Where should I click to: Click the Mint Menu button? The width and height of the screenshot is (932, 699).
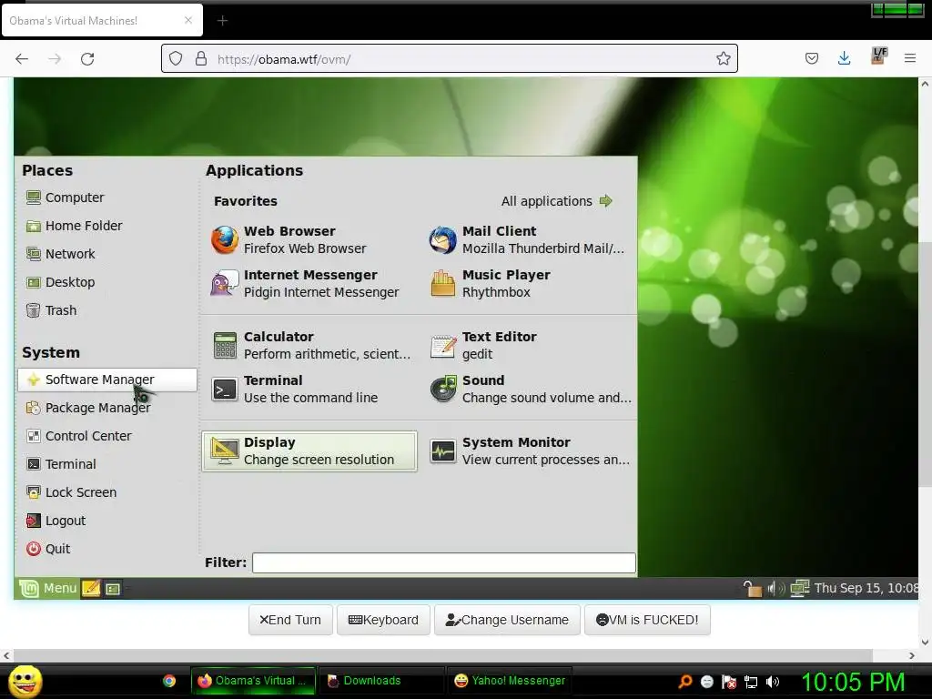point(48,588)
